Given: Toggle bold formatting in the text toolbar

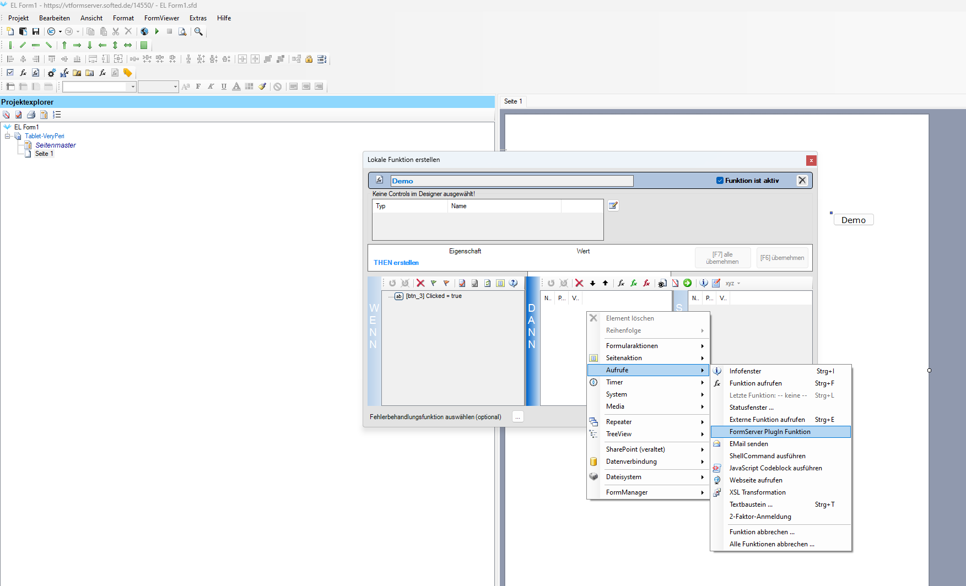Looking at the screenshot, I should click(198, 86).
